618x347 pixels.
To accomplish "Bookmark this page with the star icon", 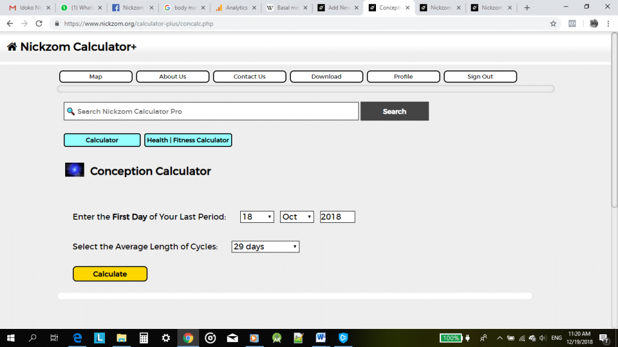I will click(553, 23).
